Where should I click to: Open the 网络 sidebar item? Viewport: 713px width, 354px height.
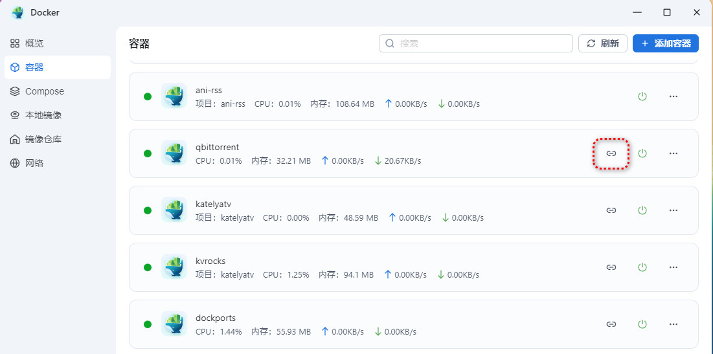coord(34,163)
